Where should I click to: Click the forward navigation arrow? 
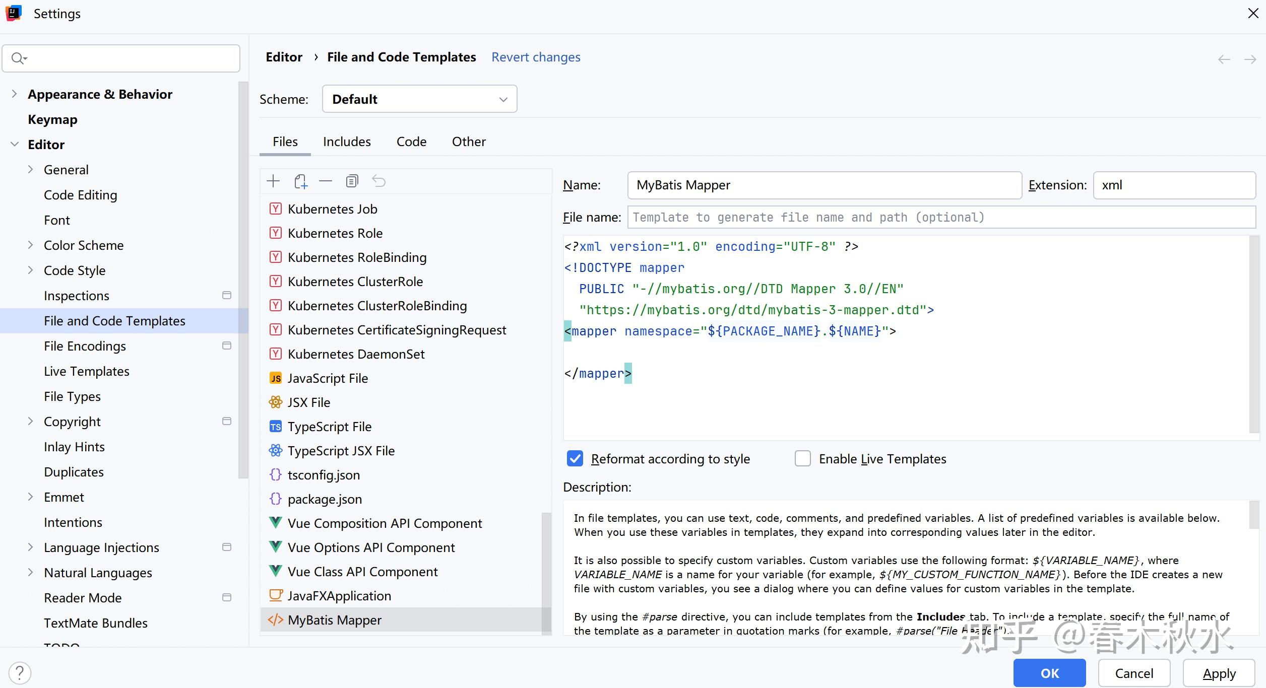tap(1250, 59)
